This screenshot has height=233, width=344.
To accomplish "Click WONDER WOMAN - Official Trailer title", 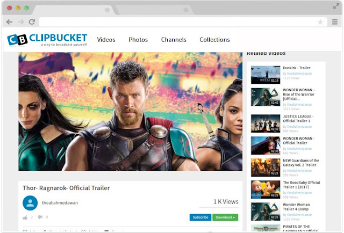I will point(299,141).
